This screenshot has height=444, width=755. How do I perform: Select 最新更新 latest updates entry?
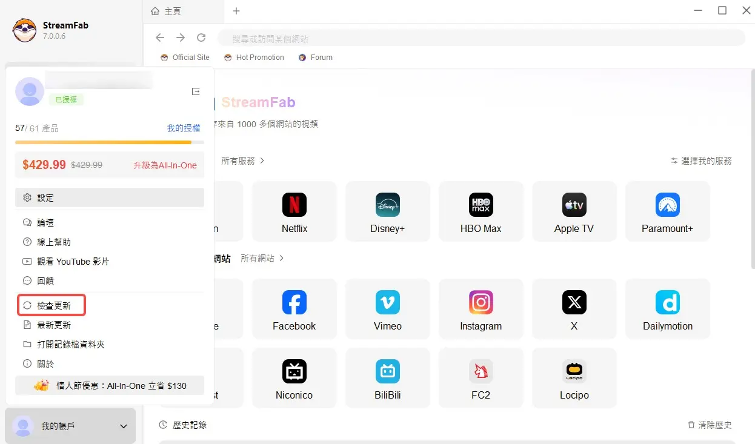[110, 325]
